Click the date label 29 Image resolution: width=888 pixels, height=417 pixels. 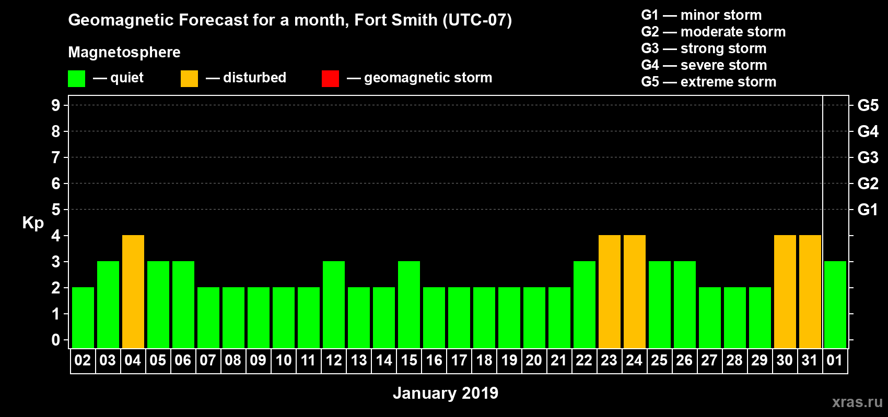point(760,361)
